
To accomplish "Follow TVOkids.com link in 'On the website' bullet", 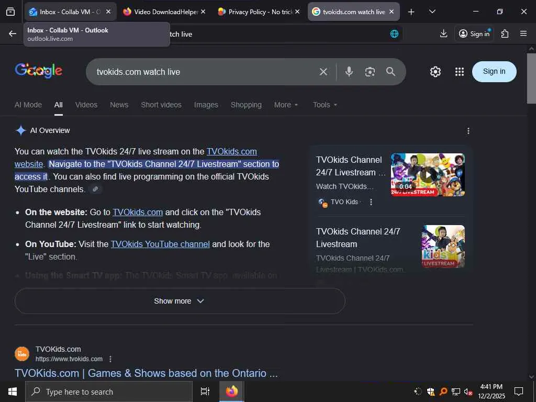I will (x=138, y=213).
